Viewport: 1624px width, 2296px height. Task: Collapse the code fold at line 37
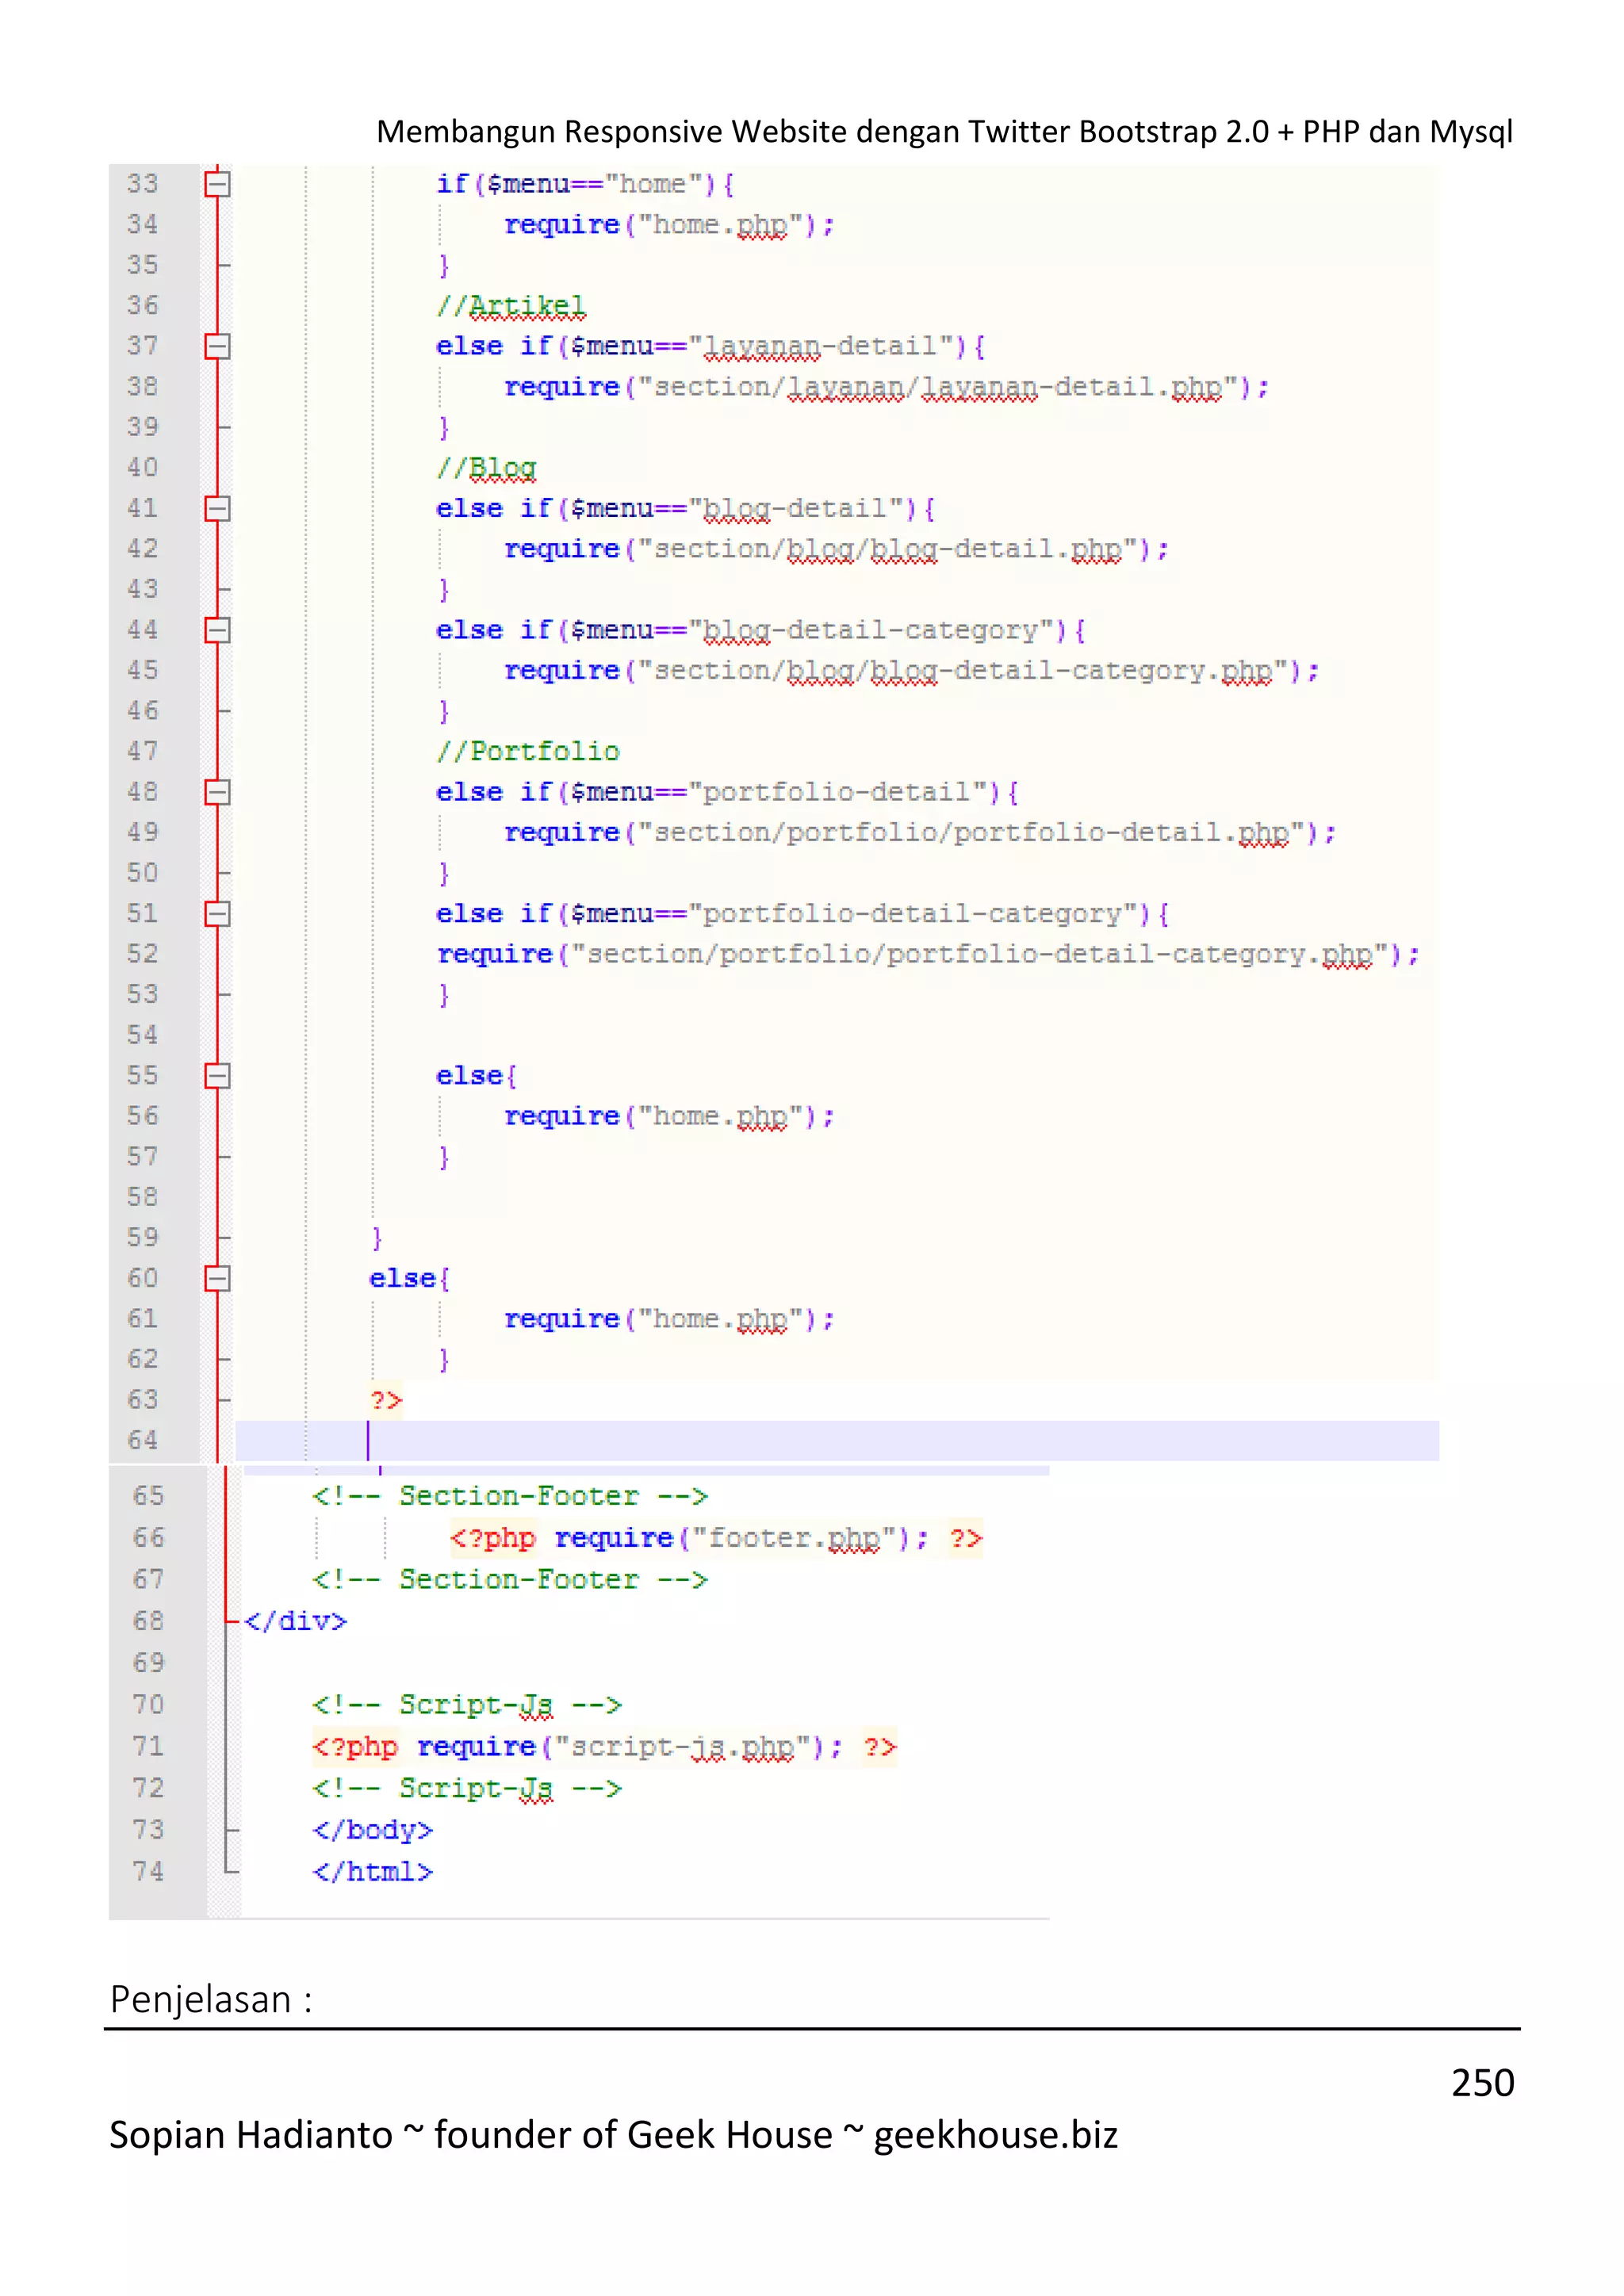coord(217,346)
